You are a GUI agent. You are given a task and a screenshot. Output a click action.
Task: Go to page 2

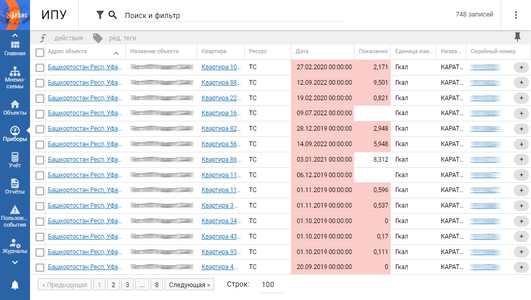113,285
